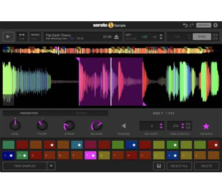Image resolution: width=222 pixels, height=194 pixels.
Task: Select the bright green starred pad in the top row
Action: 173,145
